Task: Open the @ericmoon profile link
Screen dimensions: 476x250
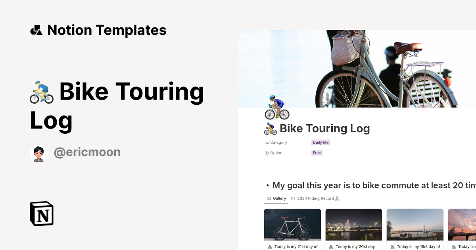Action: (x=87, y=152)
